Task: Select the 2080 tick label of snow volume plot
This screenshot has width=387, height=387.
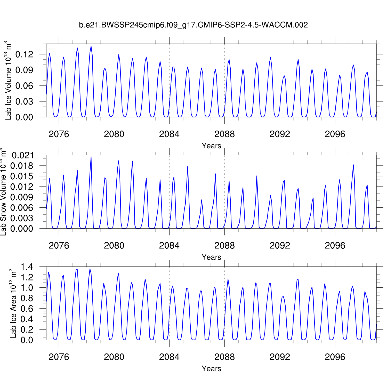Action: 114,246
